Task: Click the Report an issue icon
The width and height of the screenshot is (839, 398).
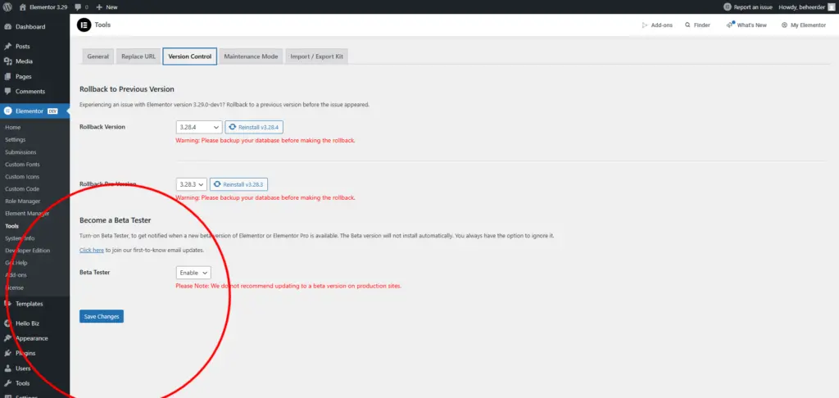Action: [728, 7]
